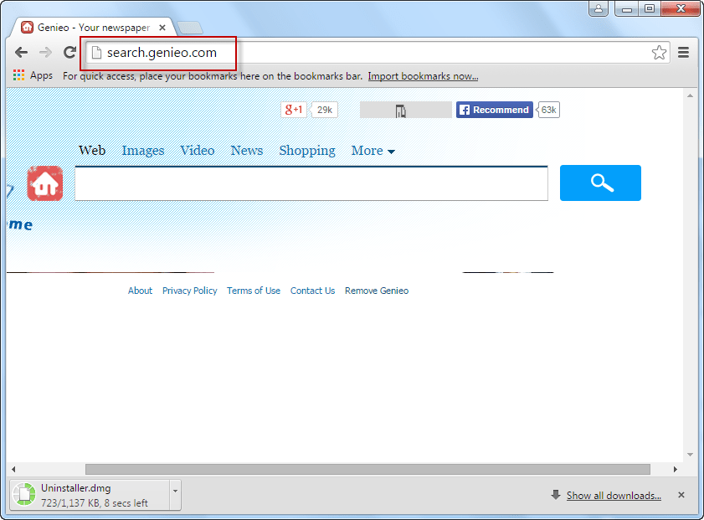Image resolution: width=704 pixels, height=520 pixels.
Task: Open the Contact Us link
Action: (312, 291)
